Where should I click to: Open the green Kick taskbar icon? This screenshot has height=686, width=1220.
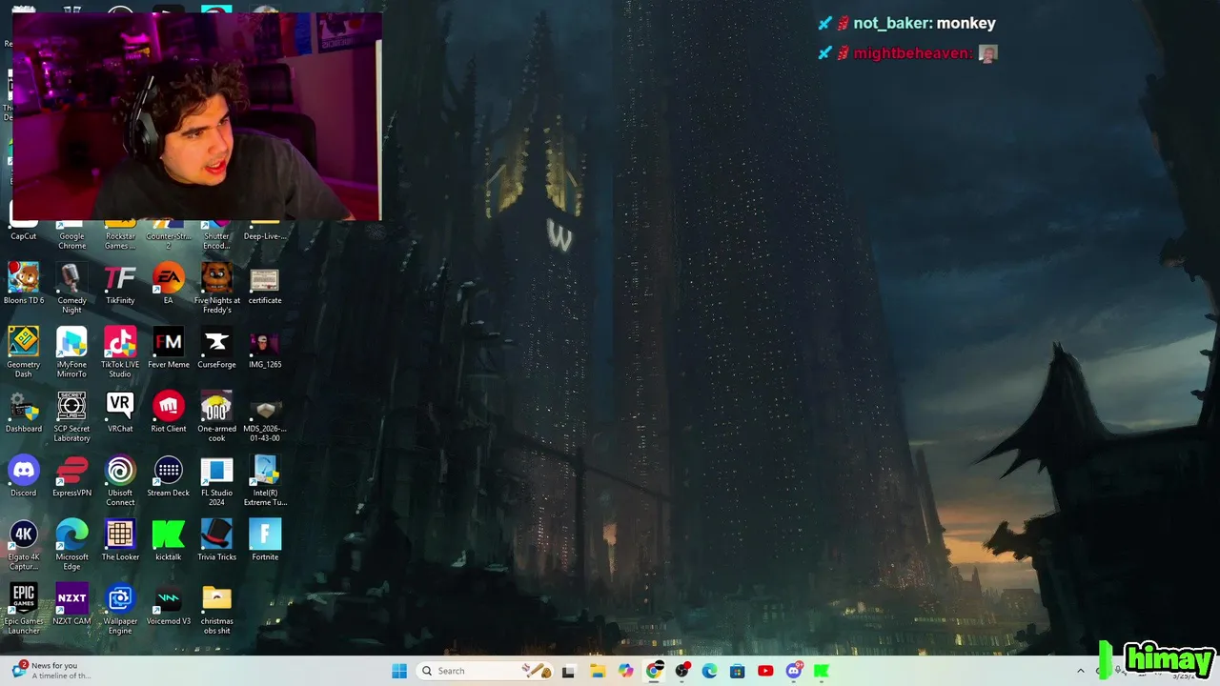pyautogui.click(x=821, y=671)
